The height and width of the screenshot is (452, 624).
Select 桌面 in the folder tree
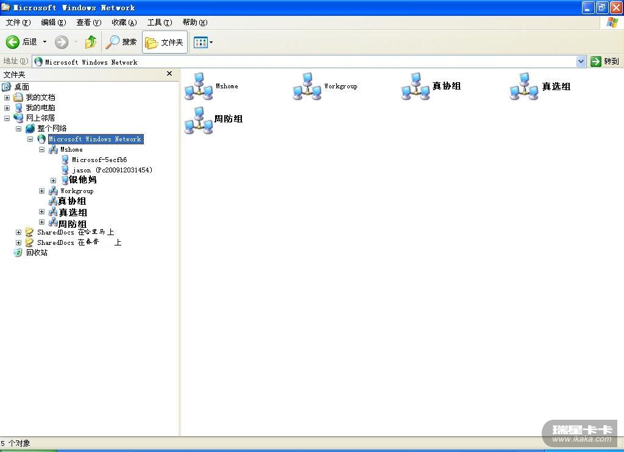[21, 87]
